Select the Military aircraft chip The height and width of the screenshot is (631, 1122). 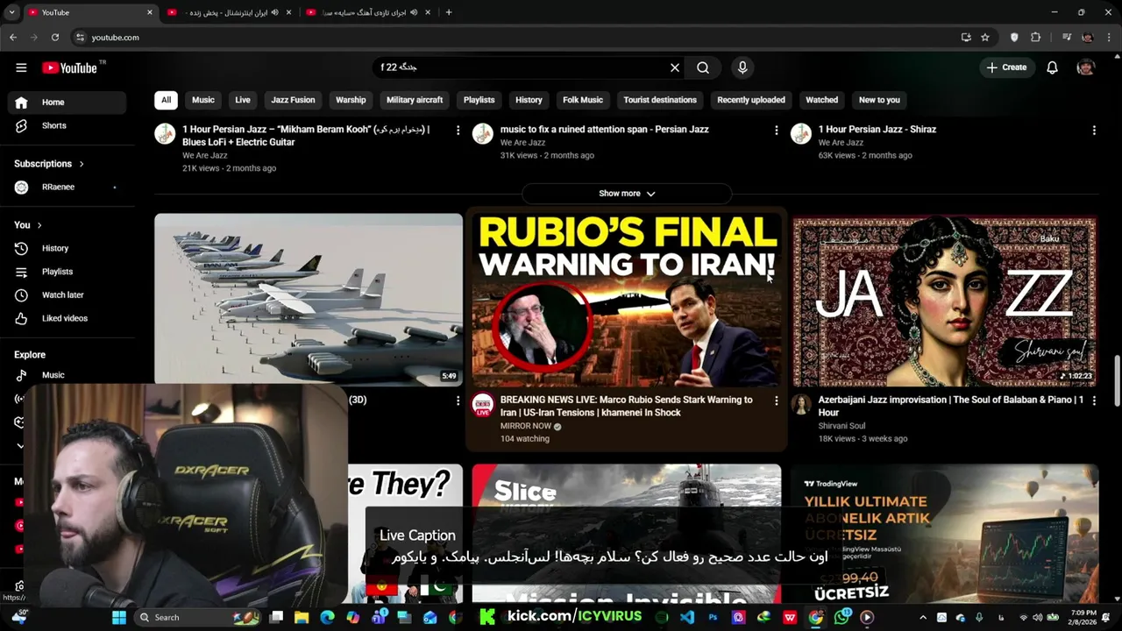[415, 100]
